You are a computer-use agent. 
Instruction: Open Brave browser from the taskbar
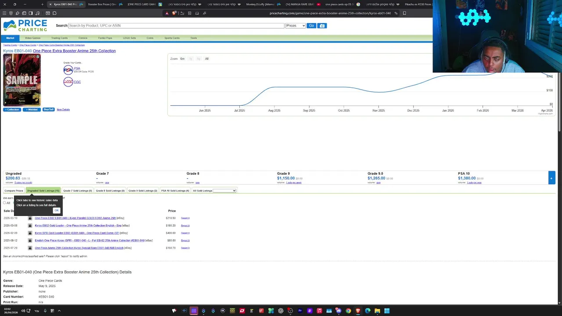tap(358, 311)
